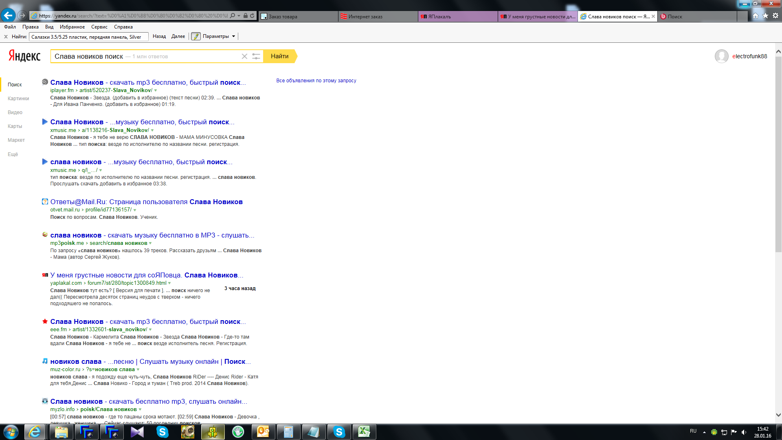Open Маркет search category
782x440 pixels.
16,140
